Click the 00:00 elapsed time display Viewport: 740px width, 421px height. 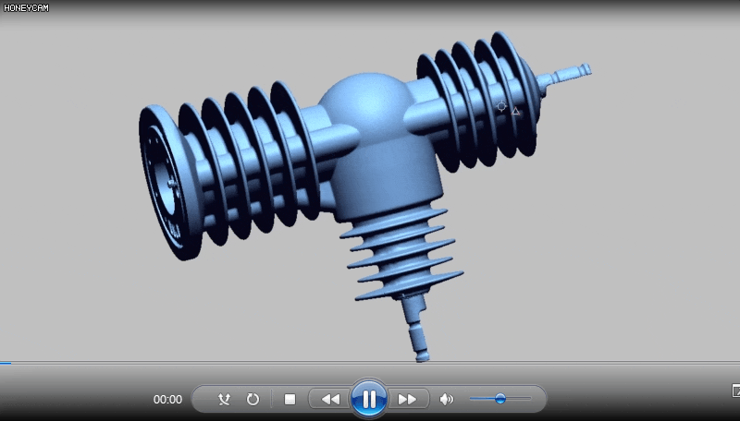pyautogui.click(x=167, y=400)
